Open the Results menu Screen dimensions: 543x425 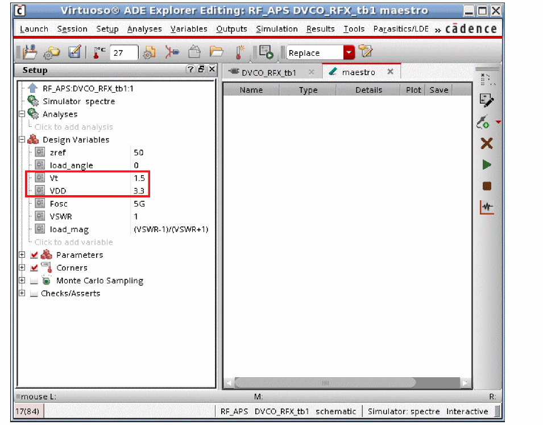pos(320,29)
